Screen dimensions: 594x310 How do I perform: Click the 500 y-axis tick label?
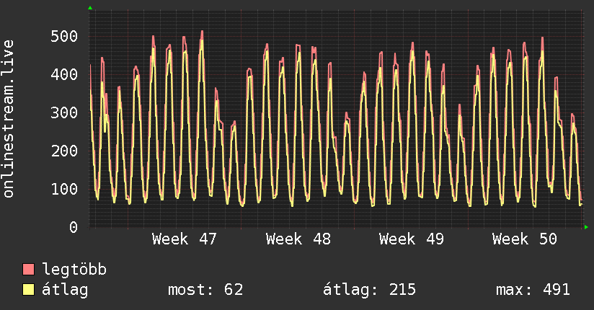(x=64, y=36)
